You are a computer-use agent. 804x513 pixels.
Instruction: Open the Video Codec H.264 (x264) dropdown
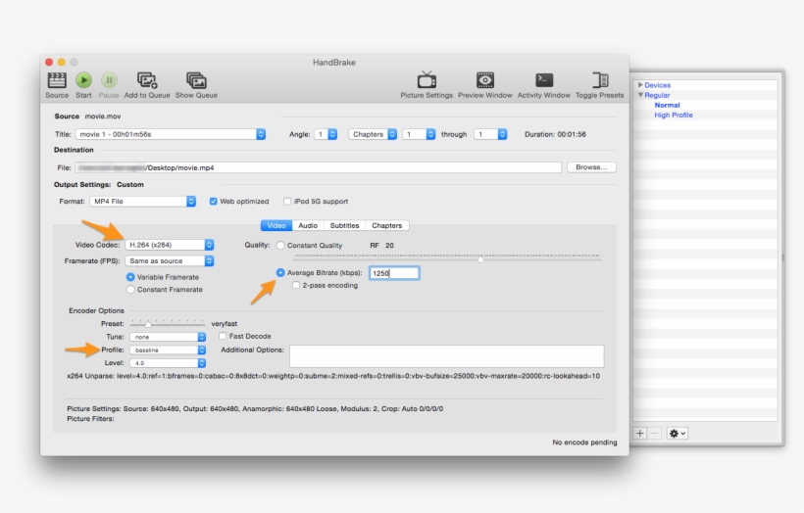click(x=170, y=245)
